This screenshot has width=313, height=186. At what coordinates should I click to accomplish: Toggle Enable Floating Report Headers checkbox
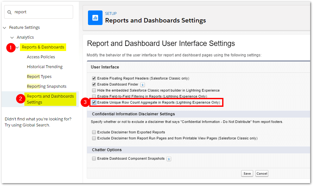pos(94,78)
